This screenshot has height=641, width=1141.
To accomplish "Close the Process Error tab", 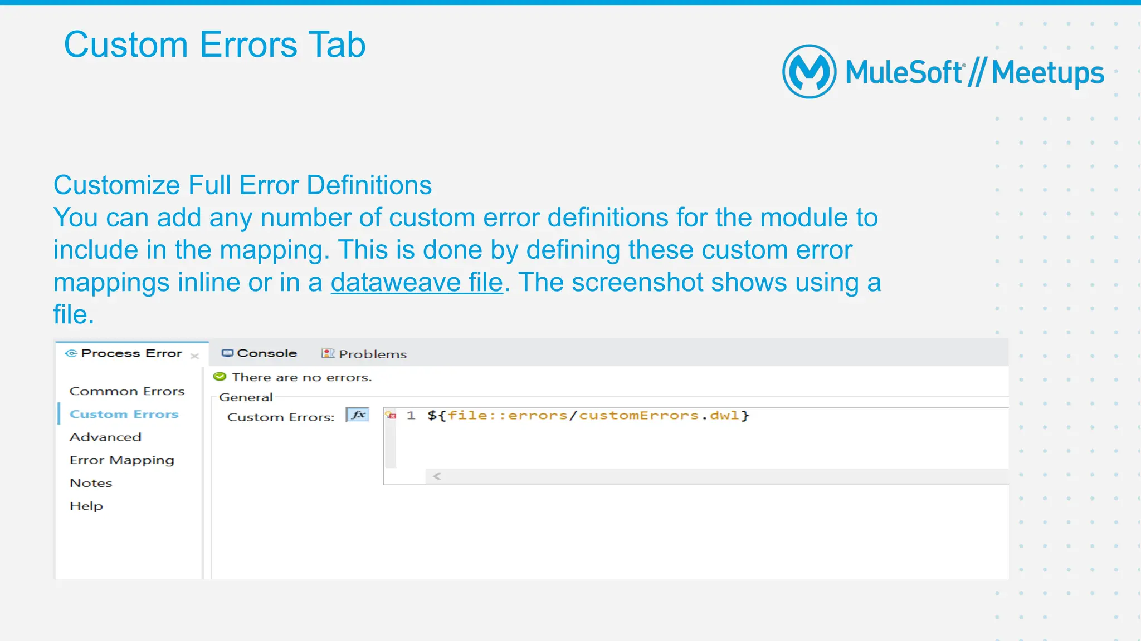I will (194, 356).
